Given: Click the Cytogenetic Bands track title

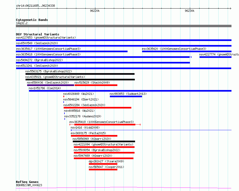Looking at the screenshot, I should point(32,20).
